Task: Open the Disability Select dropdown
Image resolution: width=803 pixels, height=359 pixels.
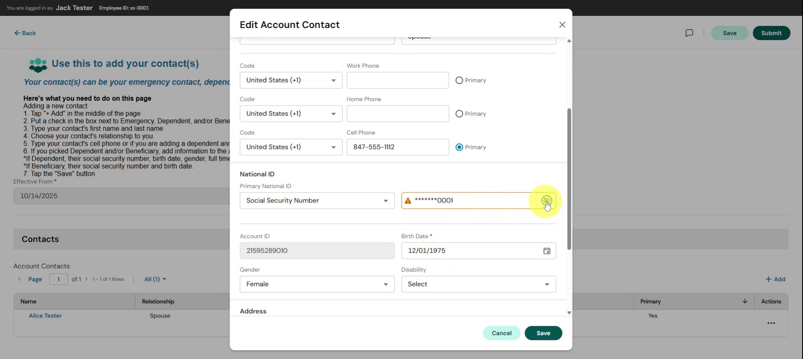Action: [x=478, y=284]
